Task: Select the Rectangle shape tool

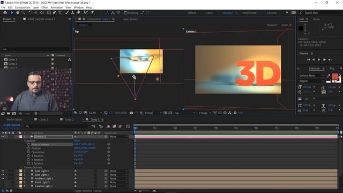Action: [49, 13]
